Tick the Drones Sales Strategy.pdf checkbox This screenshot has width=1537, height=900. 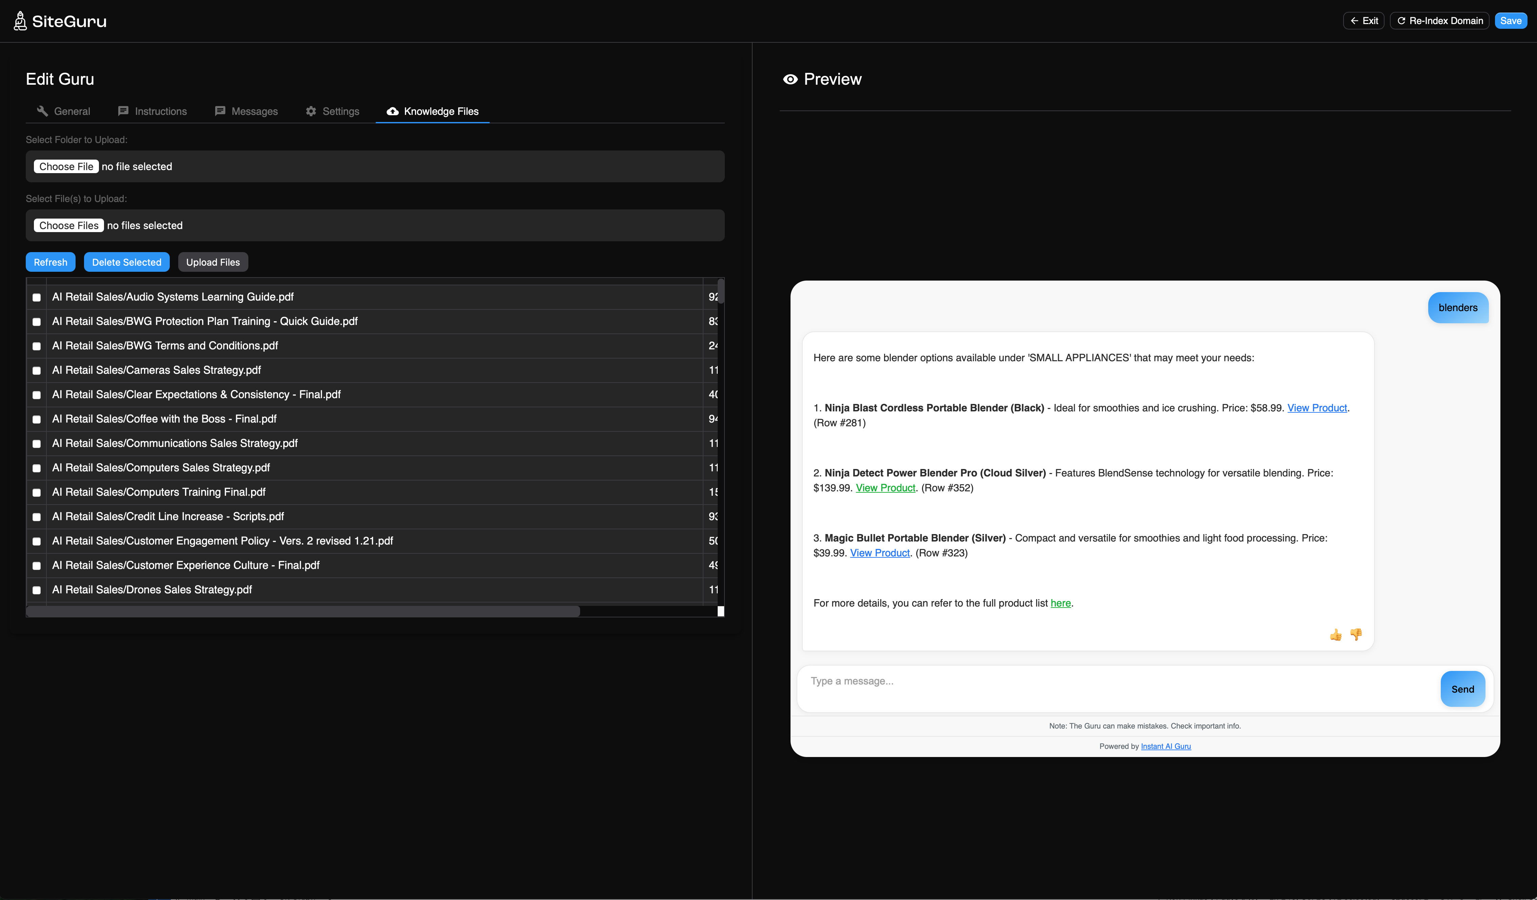coord(37,590)
